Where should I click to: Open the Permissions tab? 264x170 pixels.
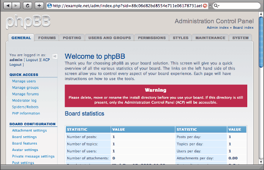pyautogui.click(x=152, y=38)
